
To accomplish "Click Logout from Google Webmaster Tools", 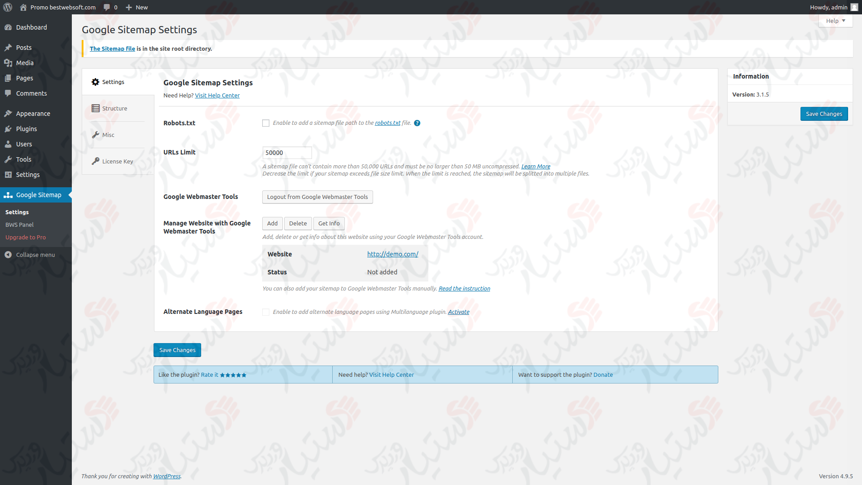I will (317, 197).
